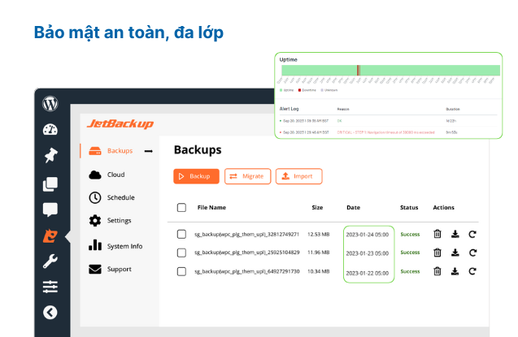Viewport: 518px width, 337px height.
Task: Click the Date column header
Action: click(x=353, y=207)
